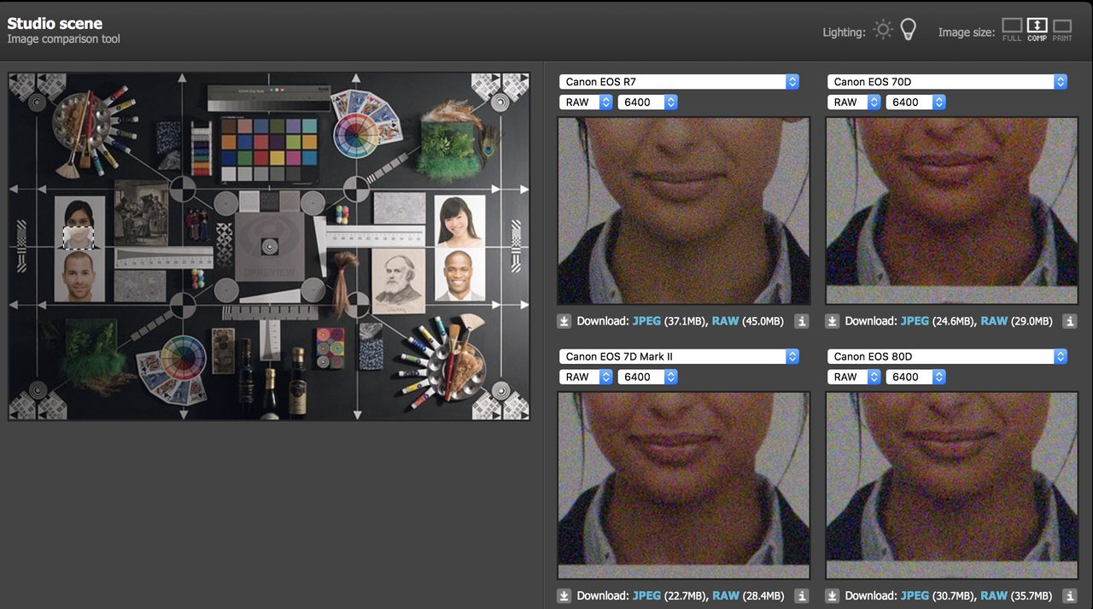The width and height of the screenshot is (1093, 609).
Task: Click the color wheel at scene top
Action: (x=355, y=136)
